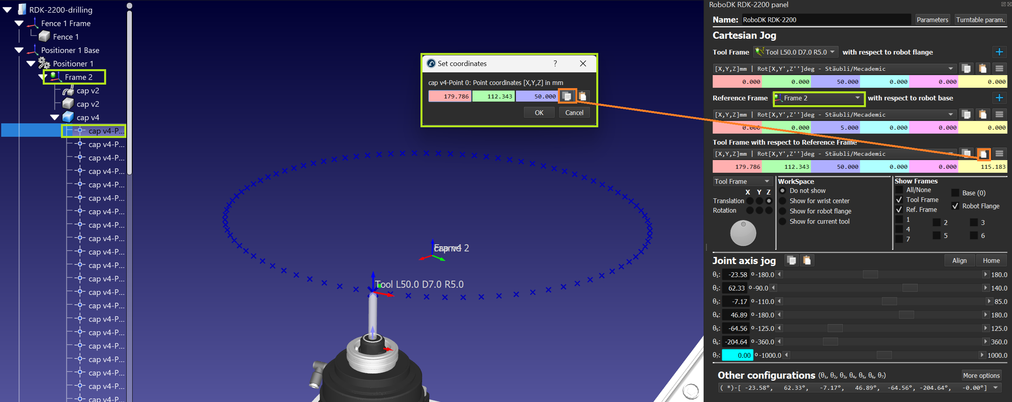
Task: Copy the Reference Frame pose values
Action: click(x=966, y=114)
